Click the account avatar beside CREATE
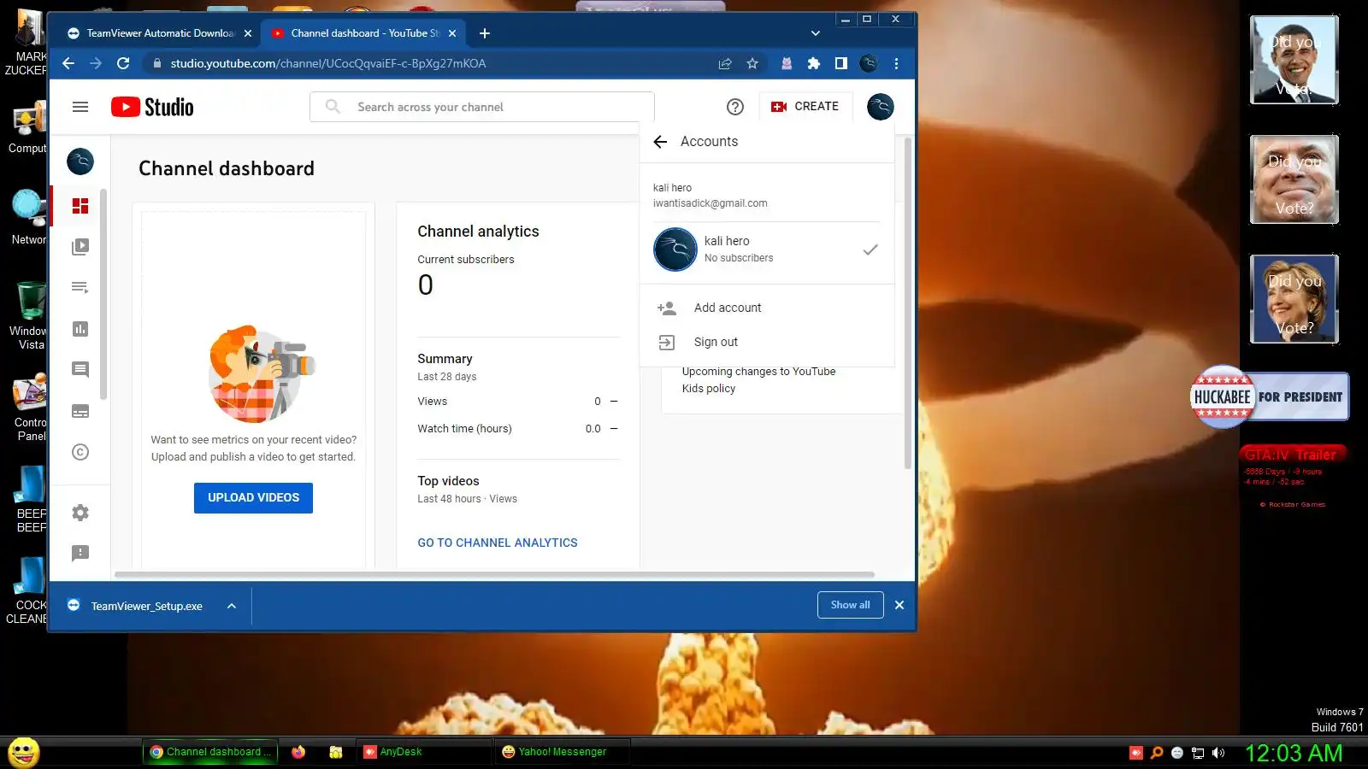 (x=880, y=107)
